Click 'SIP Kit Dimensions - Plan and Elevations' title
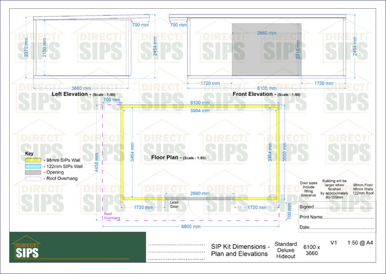 [x=240, y=250]
